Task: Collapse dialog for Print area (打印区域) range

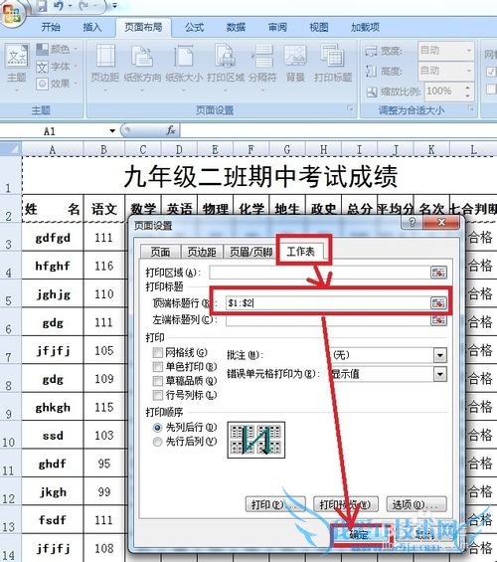Action: pyautogui.click(x=438, y=273)
